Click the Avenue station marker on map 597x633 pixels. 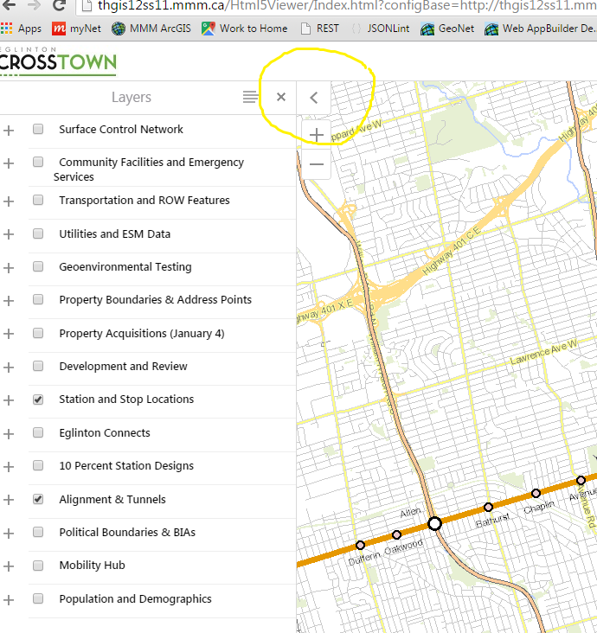coord(581,480)
